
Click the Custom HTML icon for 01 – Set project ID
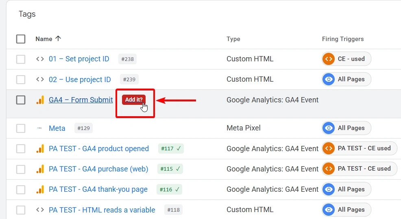(40, 59)
